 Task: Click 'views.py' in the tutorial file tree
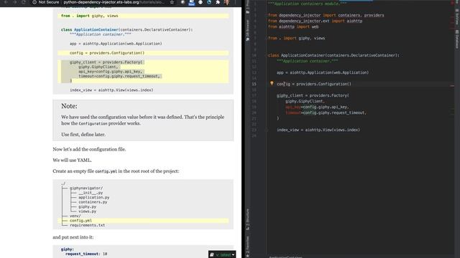pyautogui.click(x=88, y=211)
